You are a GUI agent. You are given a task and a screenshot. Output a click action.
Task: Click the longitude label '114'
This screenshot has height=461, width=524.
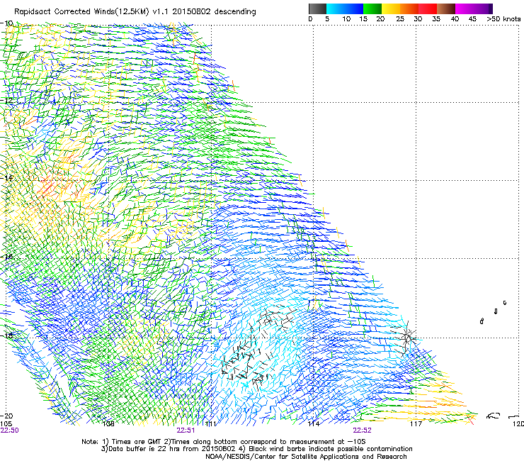coord(314,424)
